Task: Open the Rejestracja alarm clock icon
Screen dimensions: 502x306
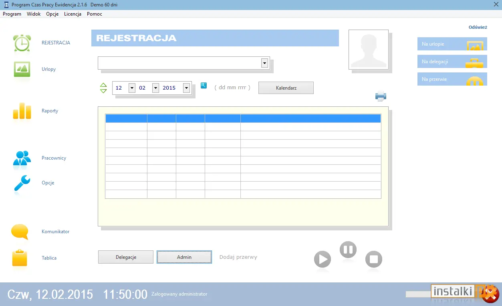Action: (x=22, y=42)
